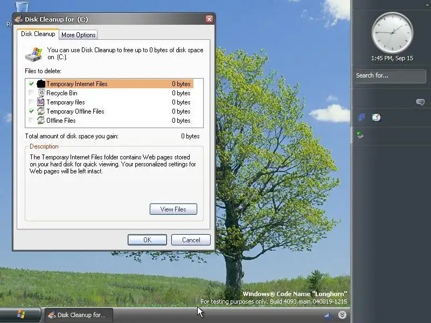
Task: Click the blue sidebar quick launch icon
Action: click(361, 117)
